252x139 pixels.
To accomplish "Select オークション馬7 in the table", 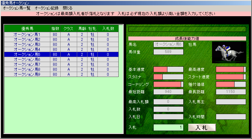I will [27, 65].
